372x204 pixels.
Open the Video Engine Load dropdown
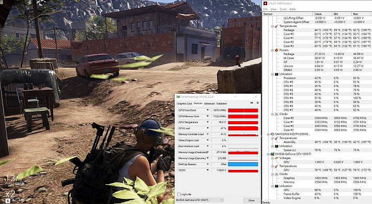[x=208, y=140]
